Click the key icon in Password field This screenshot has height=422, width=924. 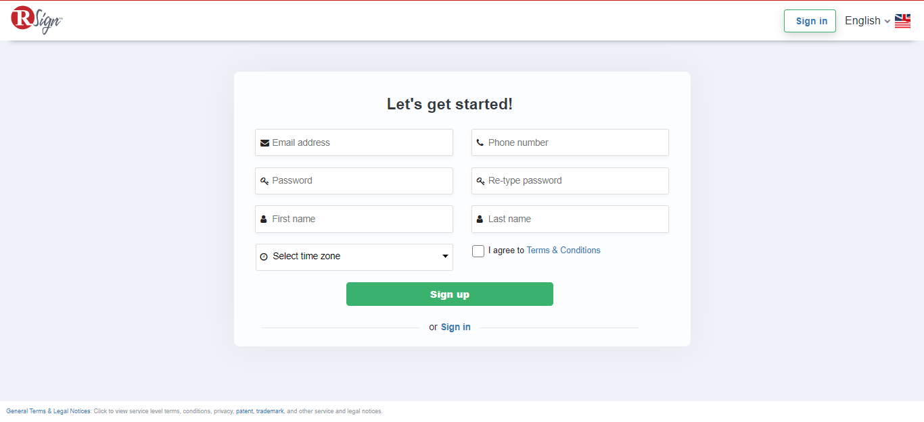point(264,180)
